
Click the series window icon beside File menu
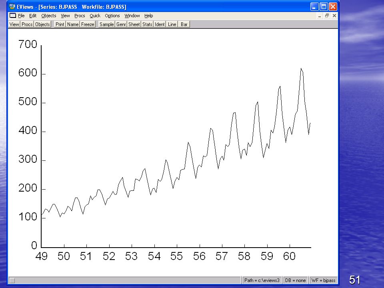13,16
